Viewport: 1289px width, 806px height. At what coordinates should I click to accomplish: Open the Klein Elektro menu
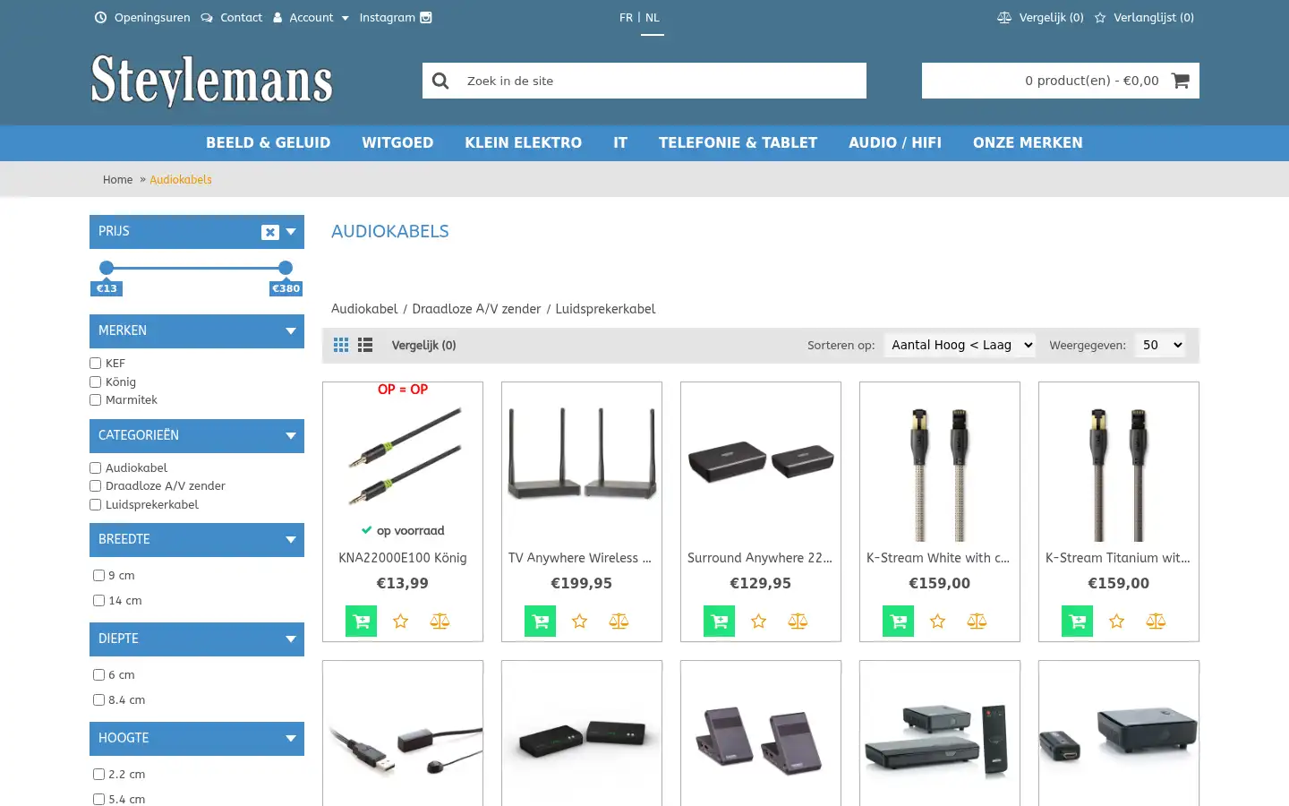[524, 142]
